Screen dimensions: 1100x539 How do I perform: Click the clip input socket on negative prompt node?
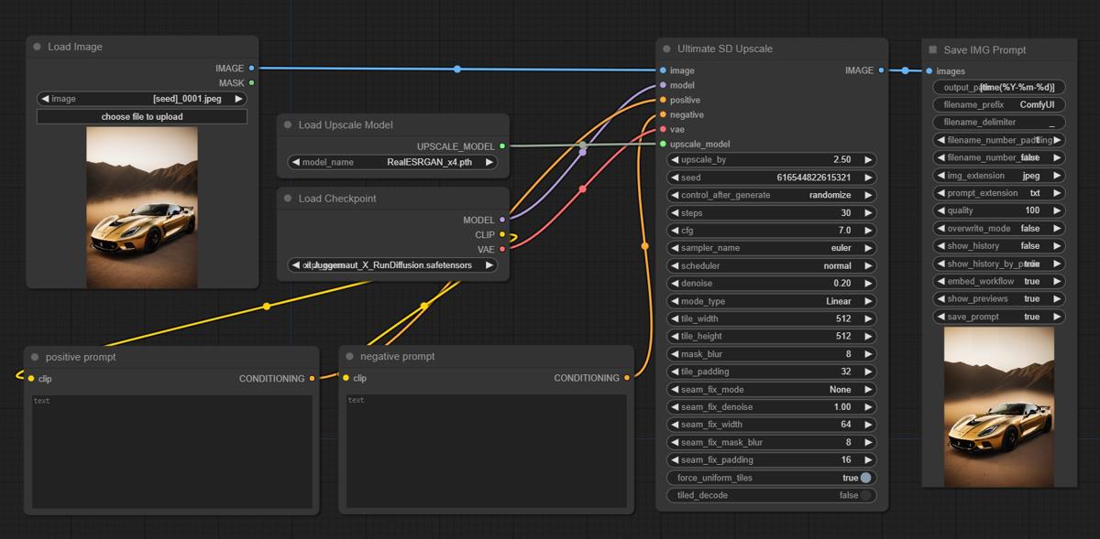[x=346, y=377]
